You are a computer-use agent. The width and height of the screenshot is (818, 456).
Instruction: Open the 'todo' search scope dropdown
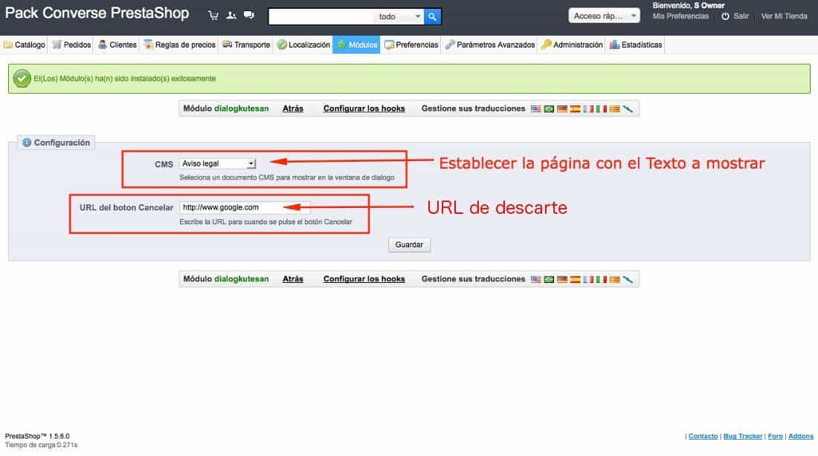pos(399,16)
